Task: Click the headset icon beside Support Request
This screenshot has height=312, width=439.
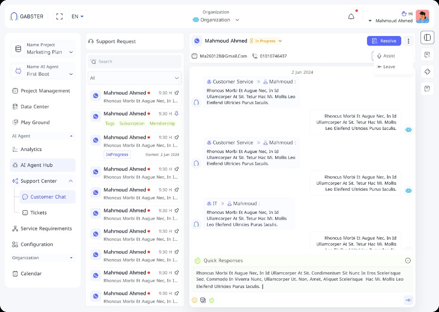Action: (91, 42)
